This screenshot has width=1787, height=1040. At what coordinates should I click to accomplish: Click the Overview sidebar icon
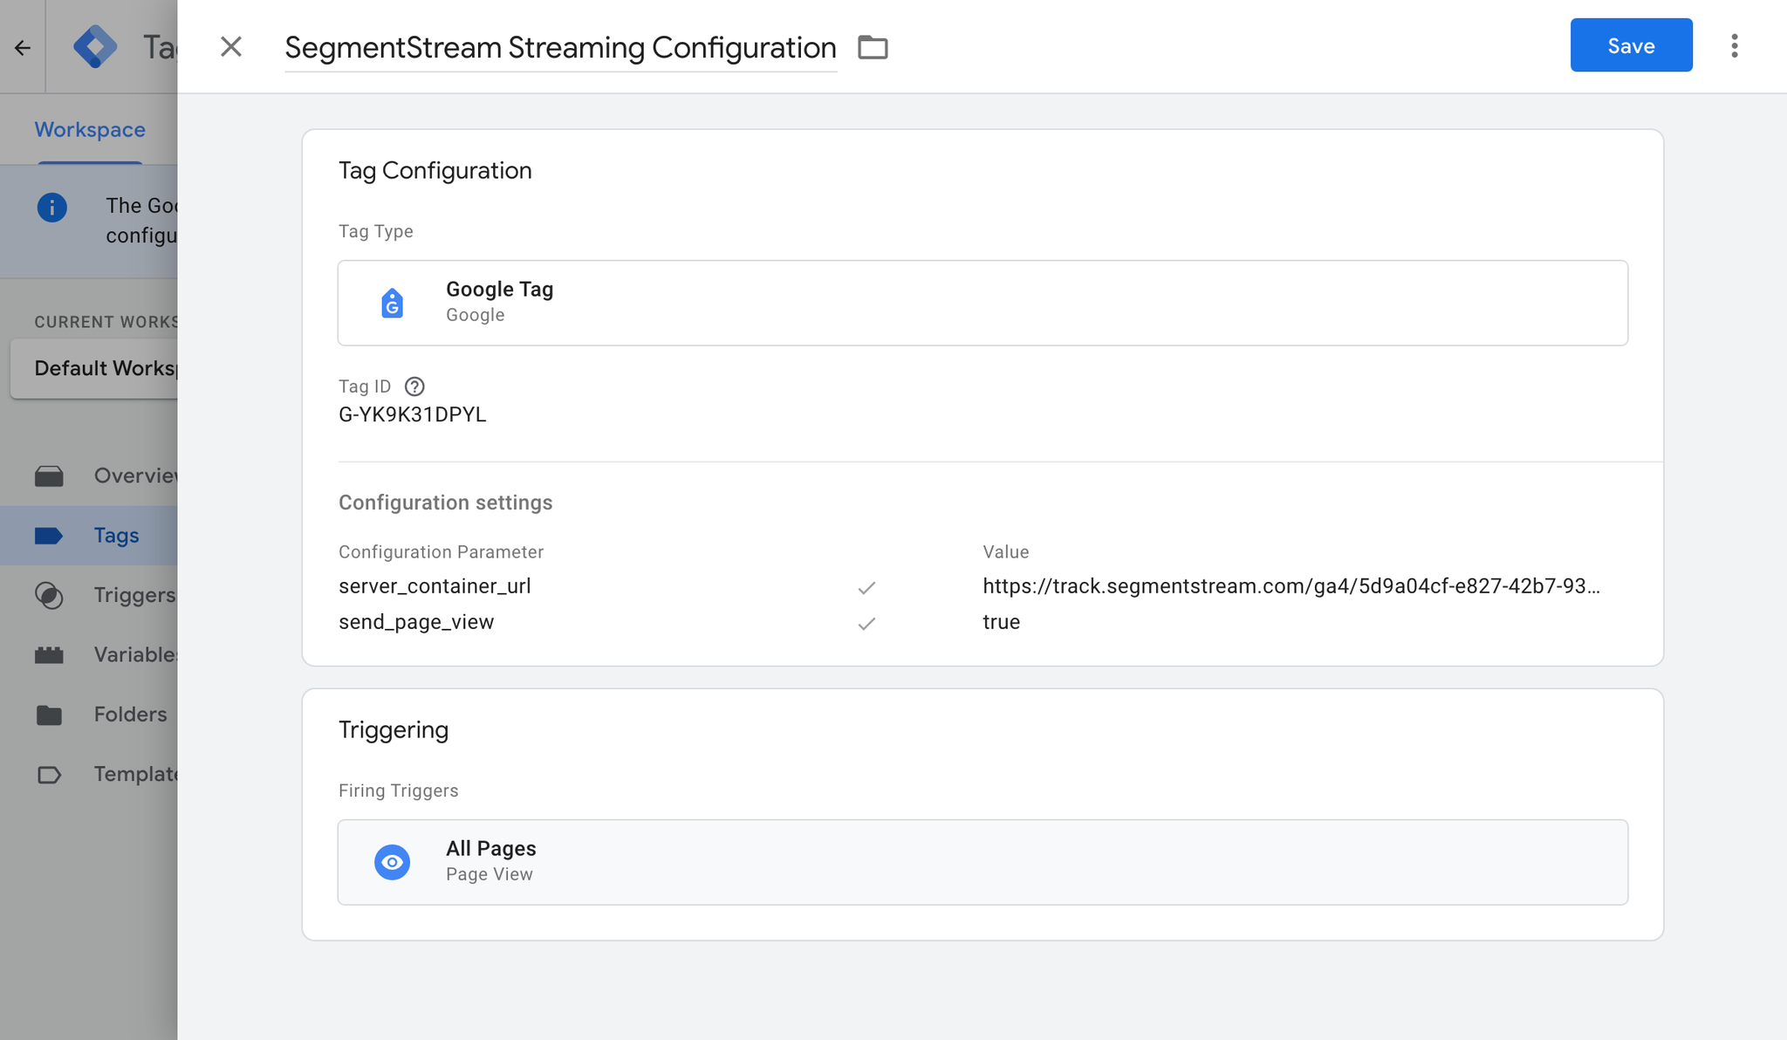tap(49, 476)
